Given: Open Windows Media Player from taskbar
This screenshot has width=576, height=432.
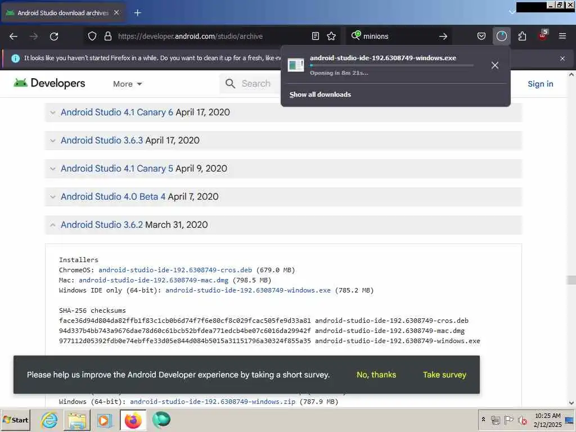Looking at the screenshot, I should (x=105, y=420).
